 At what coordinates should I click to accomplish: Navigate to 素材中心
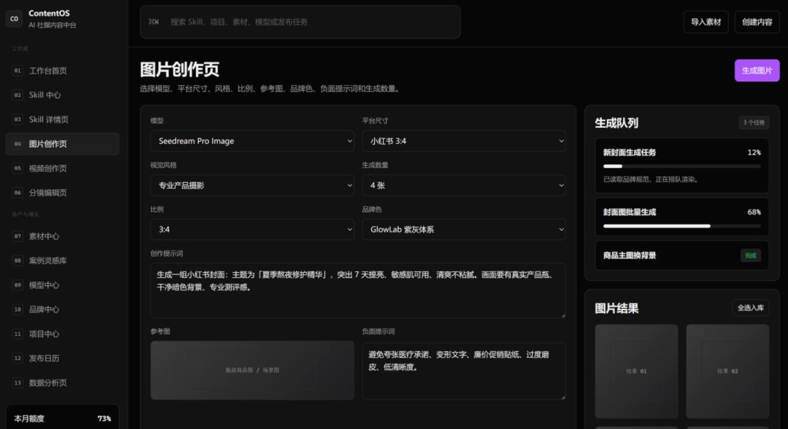tap(62, 236)
